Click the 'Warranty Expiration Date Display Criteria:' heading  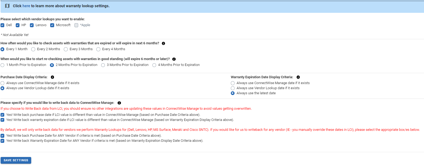[x=262, y=77]
